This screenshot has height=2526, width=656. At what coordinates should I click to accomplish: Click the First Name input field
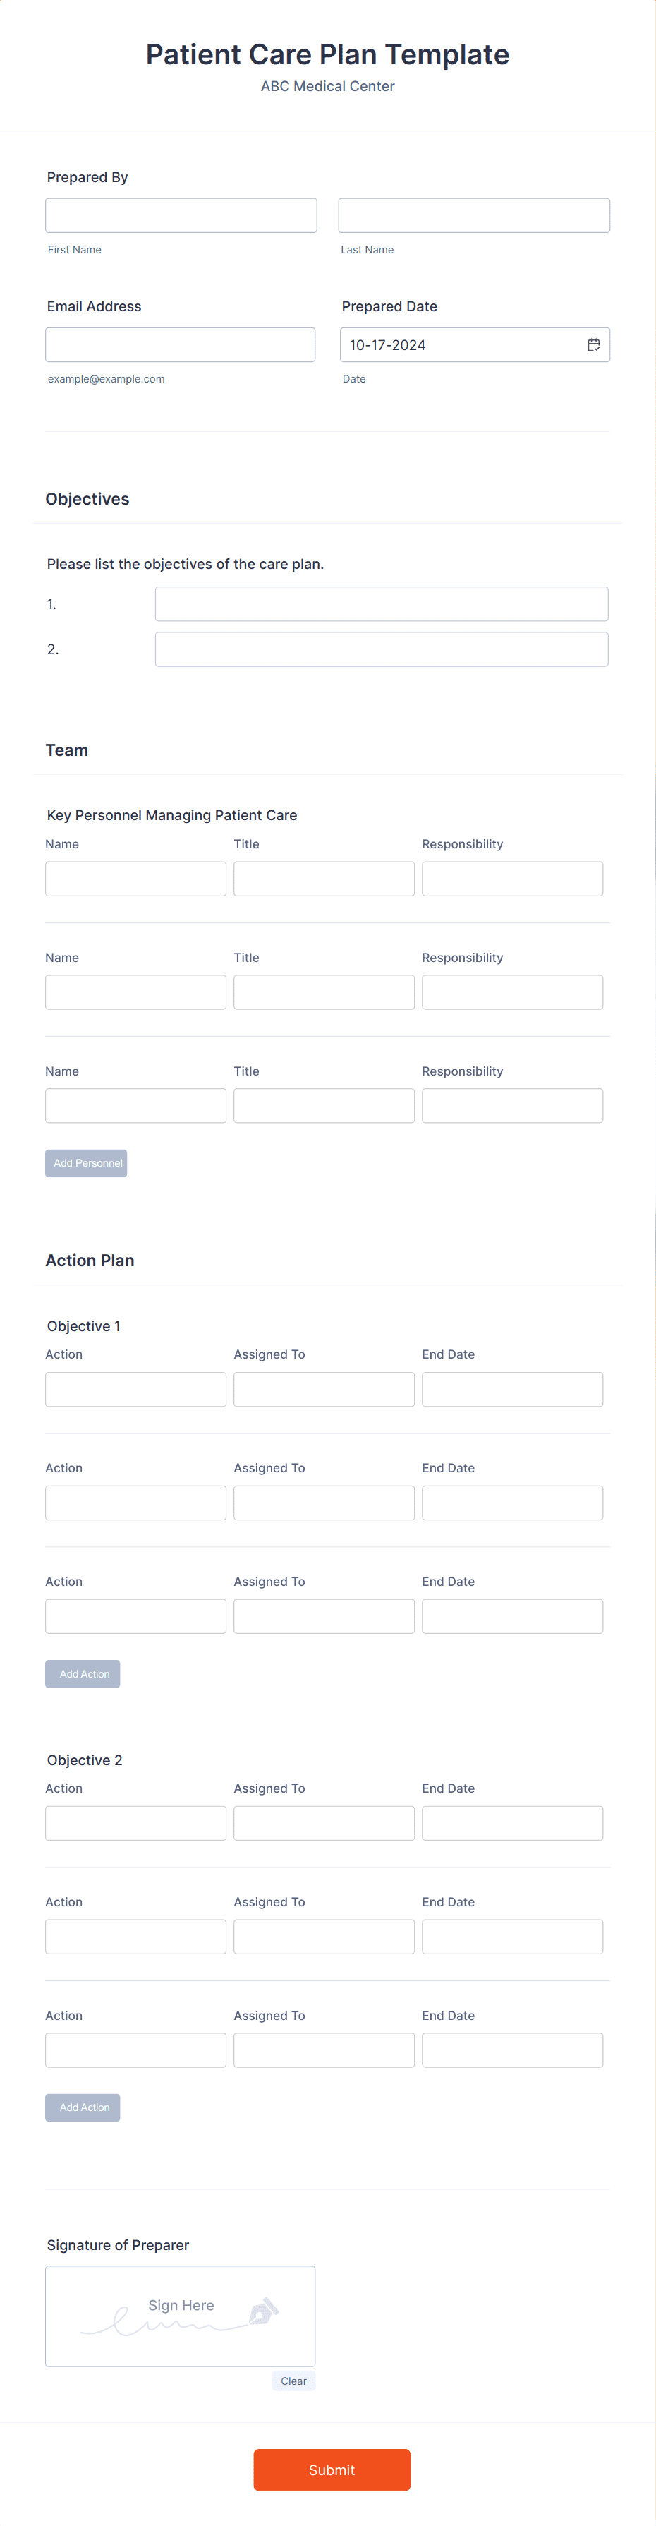point(181,216)
